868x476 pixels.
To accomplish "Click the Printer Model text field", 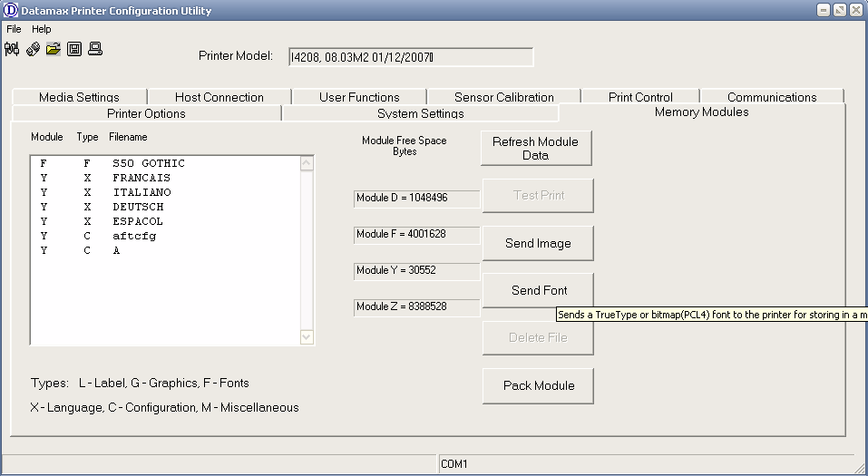I will click(411, 57).
